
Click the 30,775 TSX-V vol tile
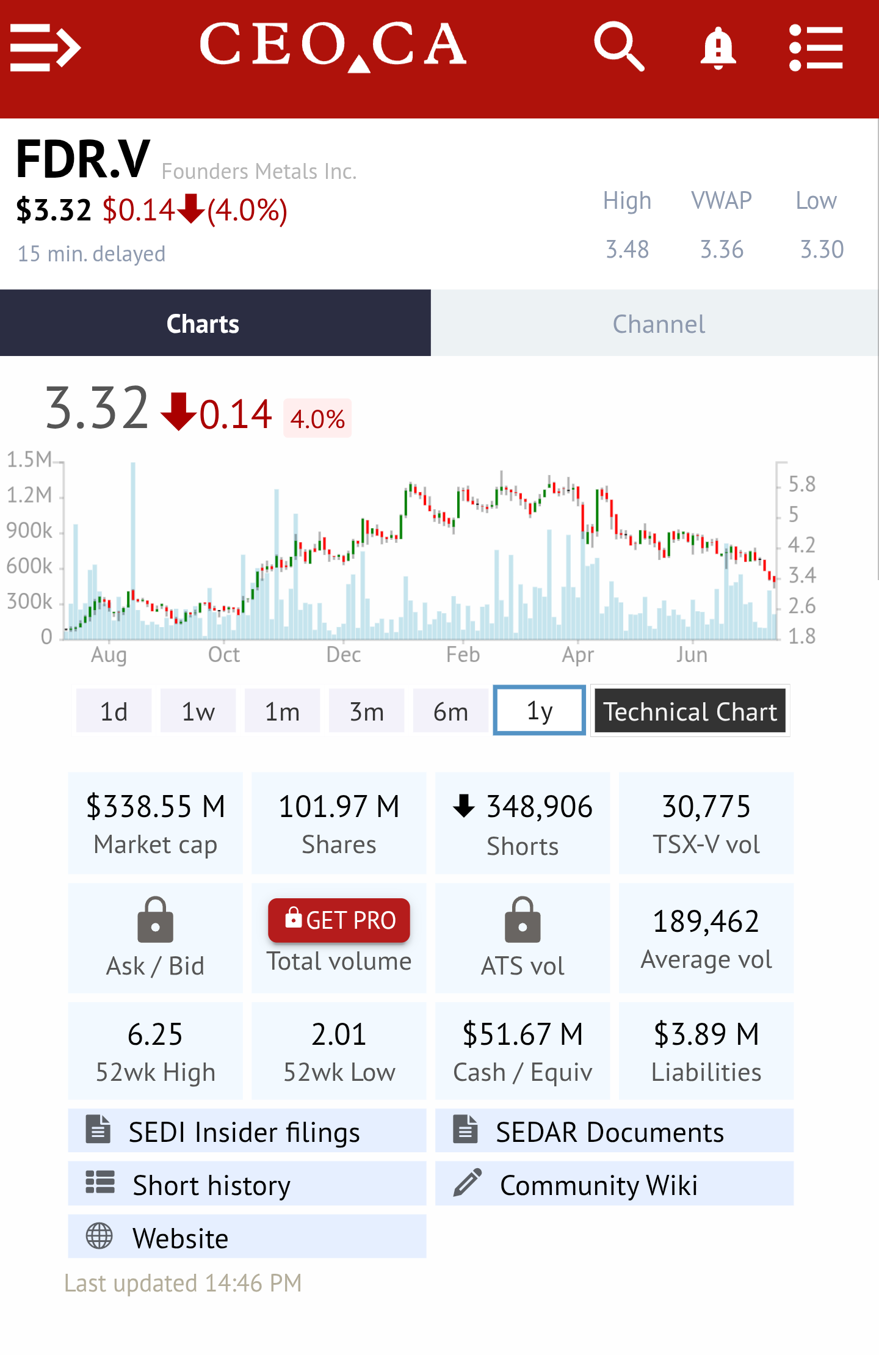pyautogui.click(x=706, y=823)
